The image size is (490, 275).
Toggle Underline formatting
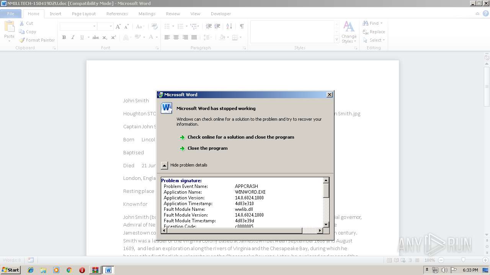click(x=82, y=37)
